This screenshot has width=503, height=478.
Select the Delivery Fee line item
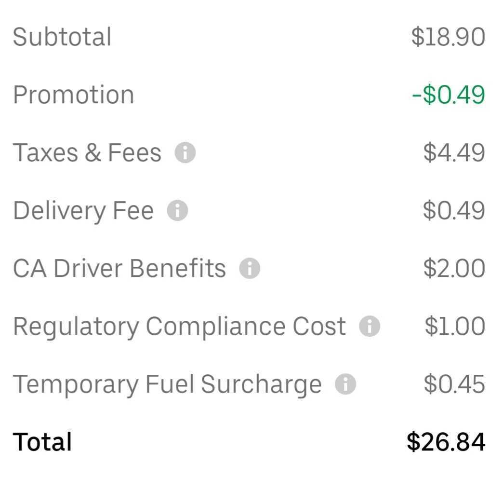(x=83, y=210)
